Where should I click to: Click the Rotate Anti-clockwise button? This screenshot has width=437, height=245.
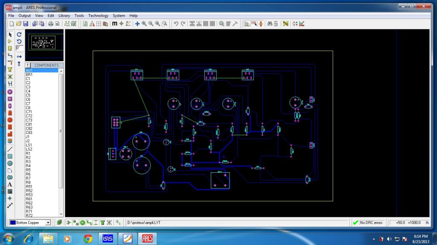click(19, 41)
